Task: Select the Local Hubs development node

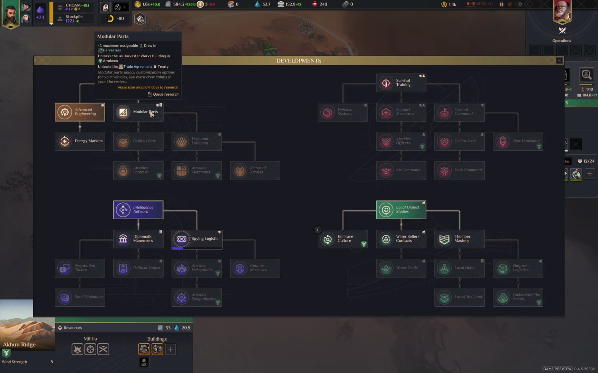Action: [x=460, y=268]
